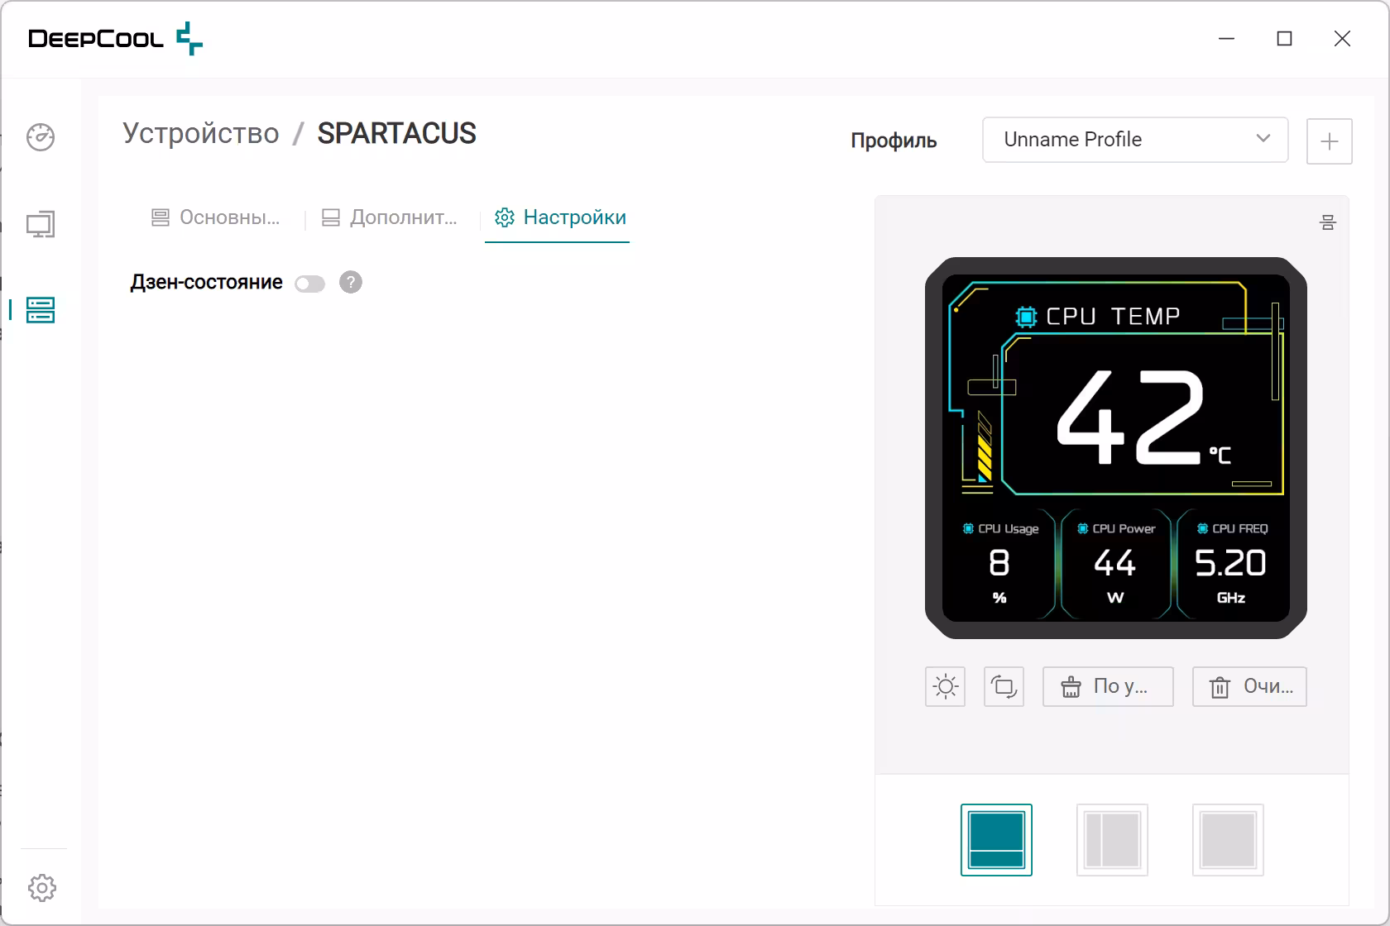Click the CPU FREQ tile in preview
Viewport: 1390px width, 926px height.
[1231, 565]
